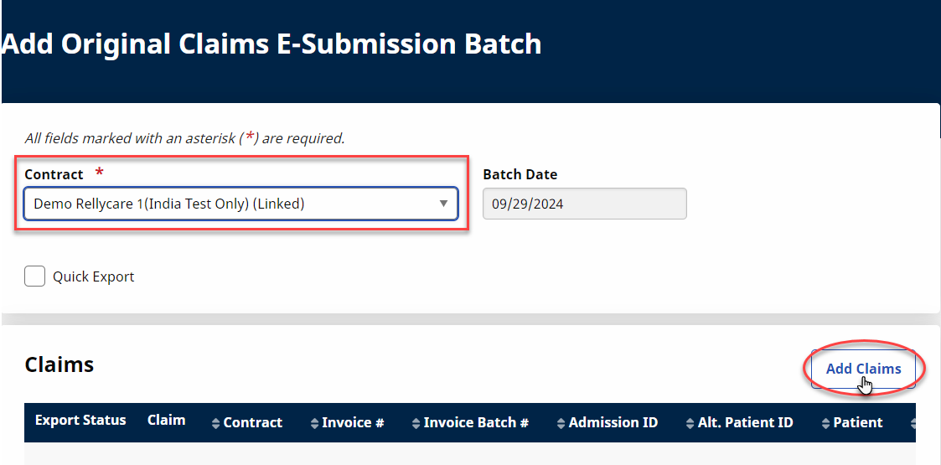This screenshot has width=941, height=465.
Task: Click the Claims section heading
Action: tap(59, 364)
